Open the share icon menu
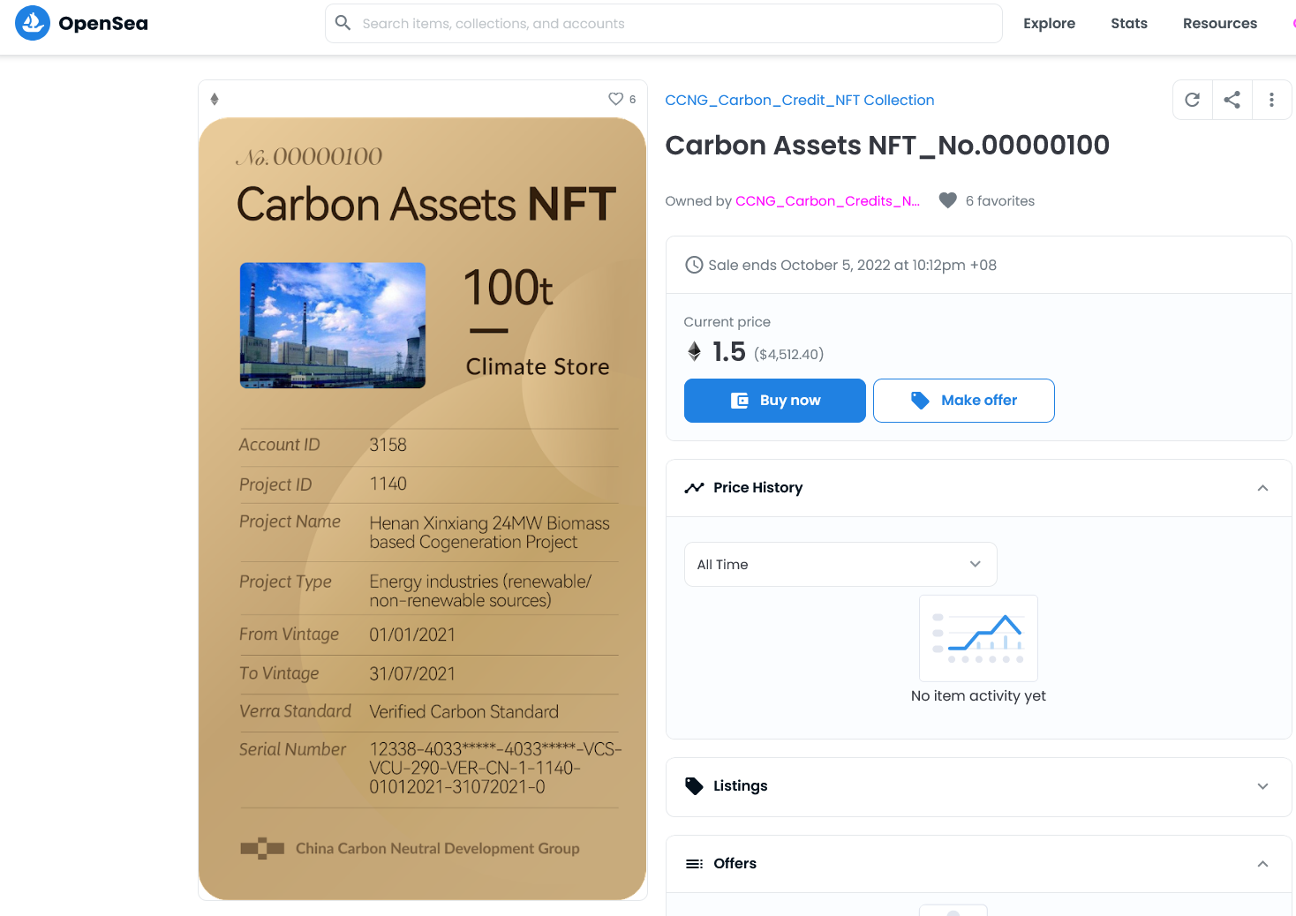The width and height of the screenshot is (1296, 916). click(1232, 100)
